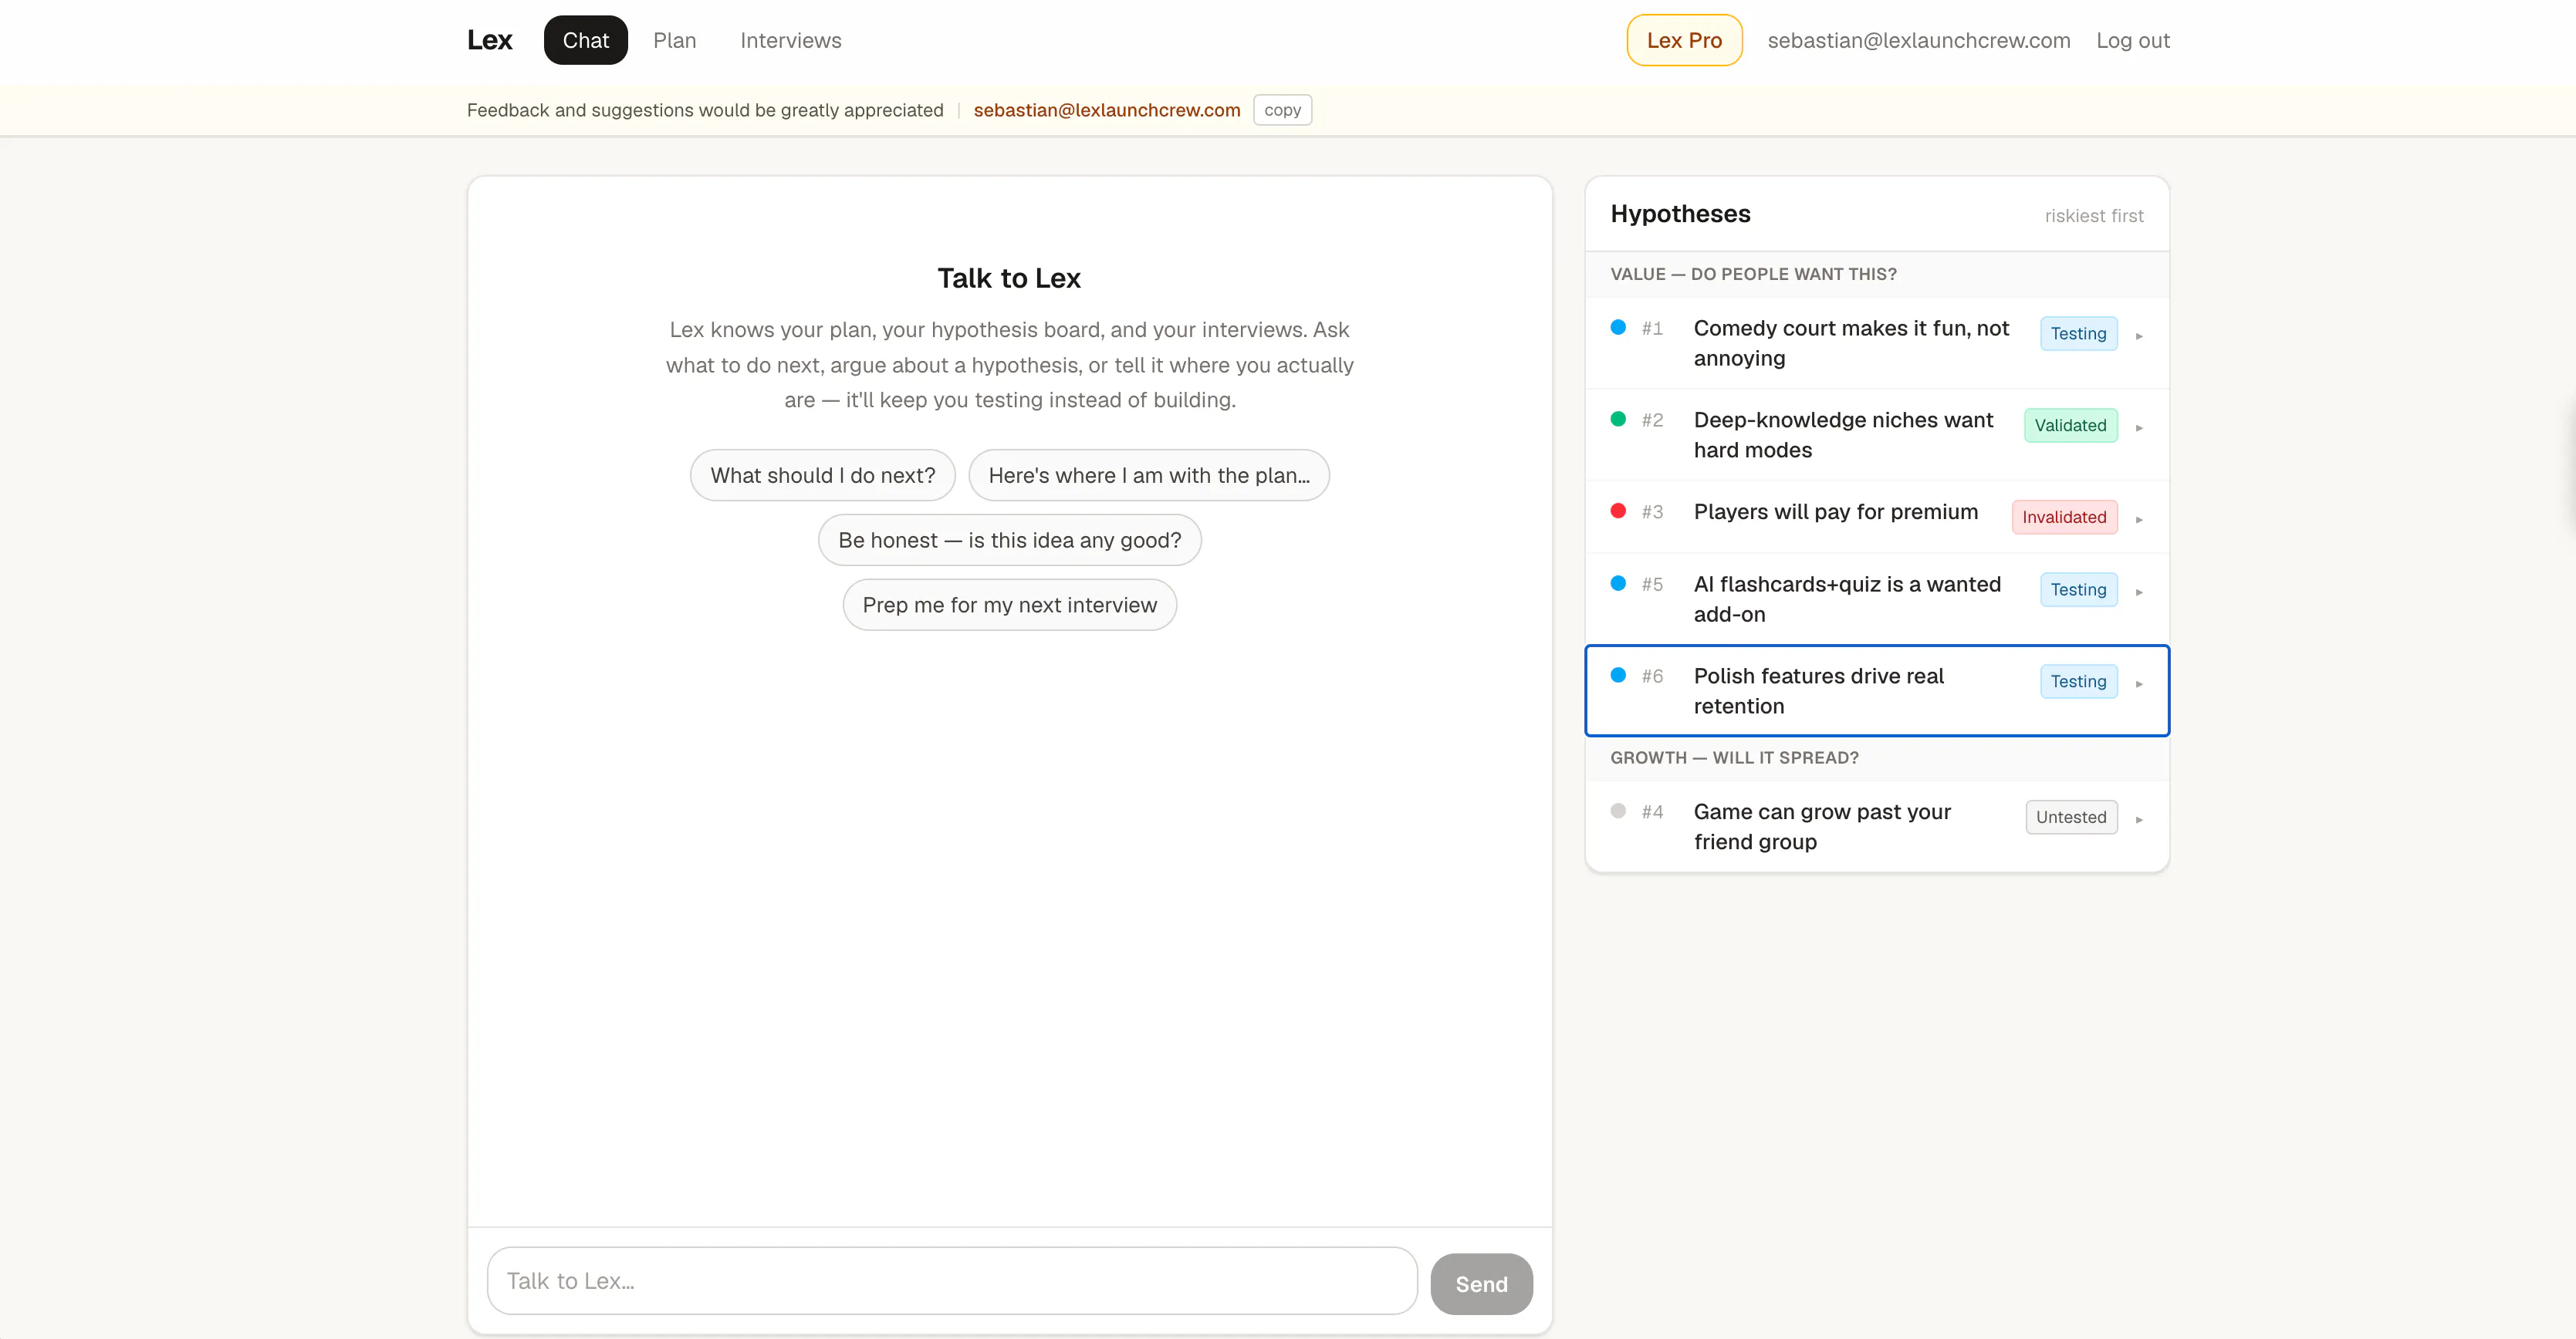Click the Lex logo in the header

click(489, 40)
